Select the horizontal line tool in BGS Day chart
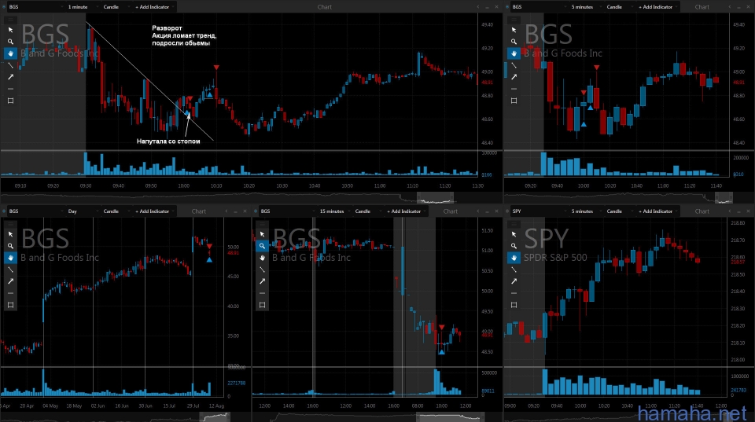755x422 pixels. tap(10, 293)
